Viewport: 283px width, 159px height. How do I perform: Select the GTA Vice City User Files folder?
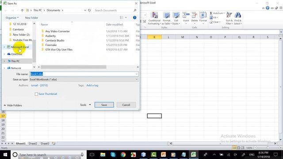59,49
